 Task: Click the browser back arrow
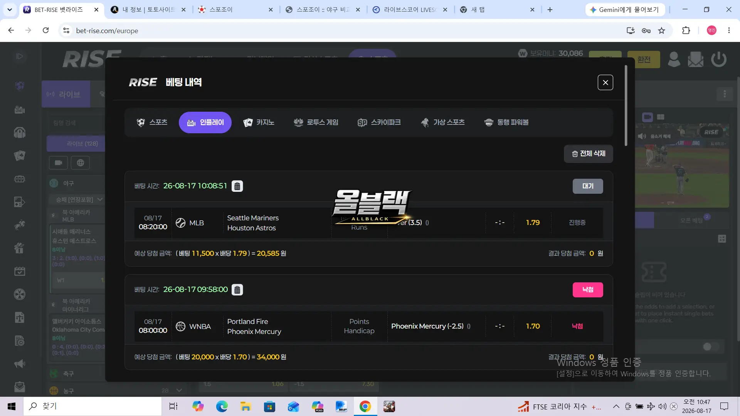pyautogui.click(x=11, y=30)
